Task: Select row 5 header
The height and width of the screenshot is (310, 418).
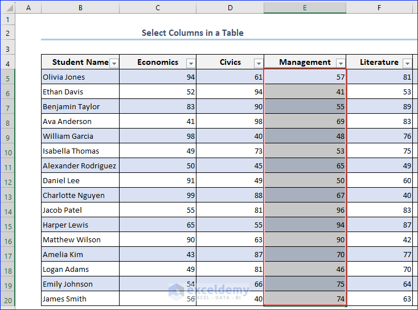Action: 8,77
